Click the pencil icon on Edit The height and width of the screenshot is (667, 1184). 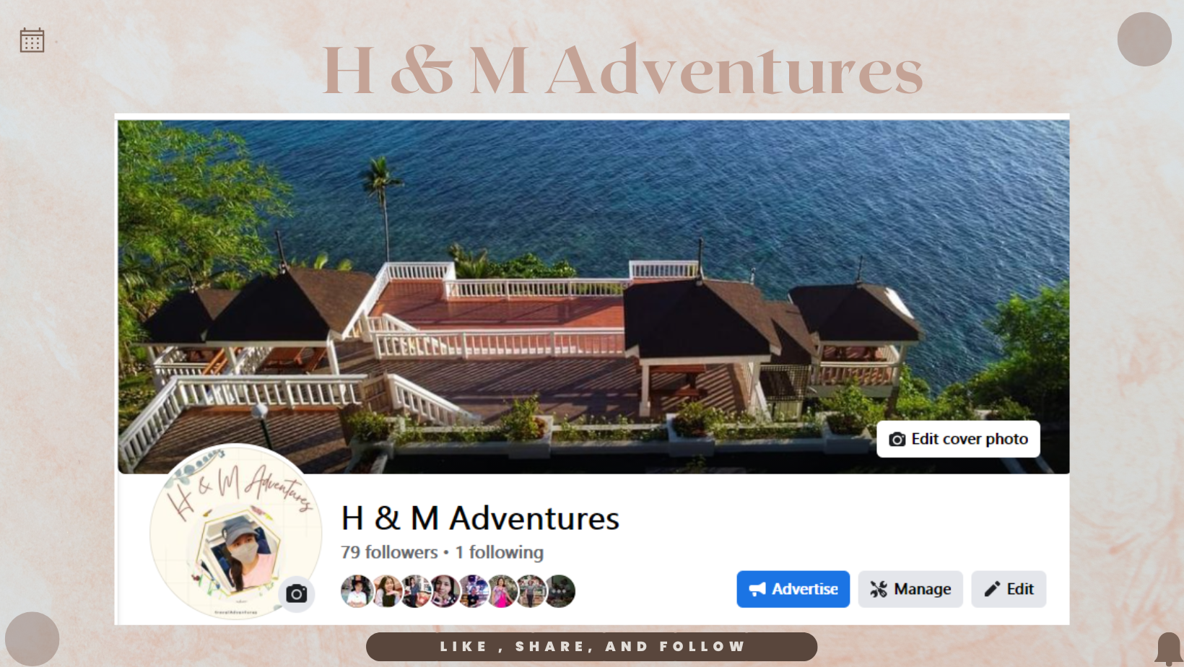[x=992, y=589]
